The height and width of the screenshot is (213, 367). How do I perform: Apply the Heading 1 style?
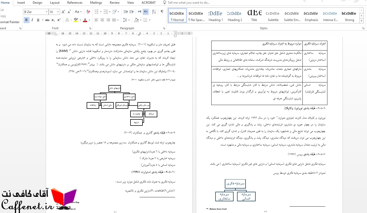(x=216, y=16)
